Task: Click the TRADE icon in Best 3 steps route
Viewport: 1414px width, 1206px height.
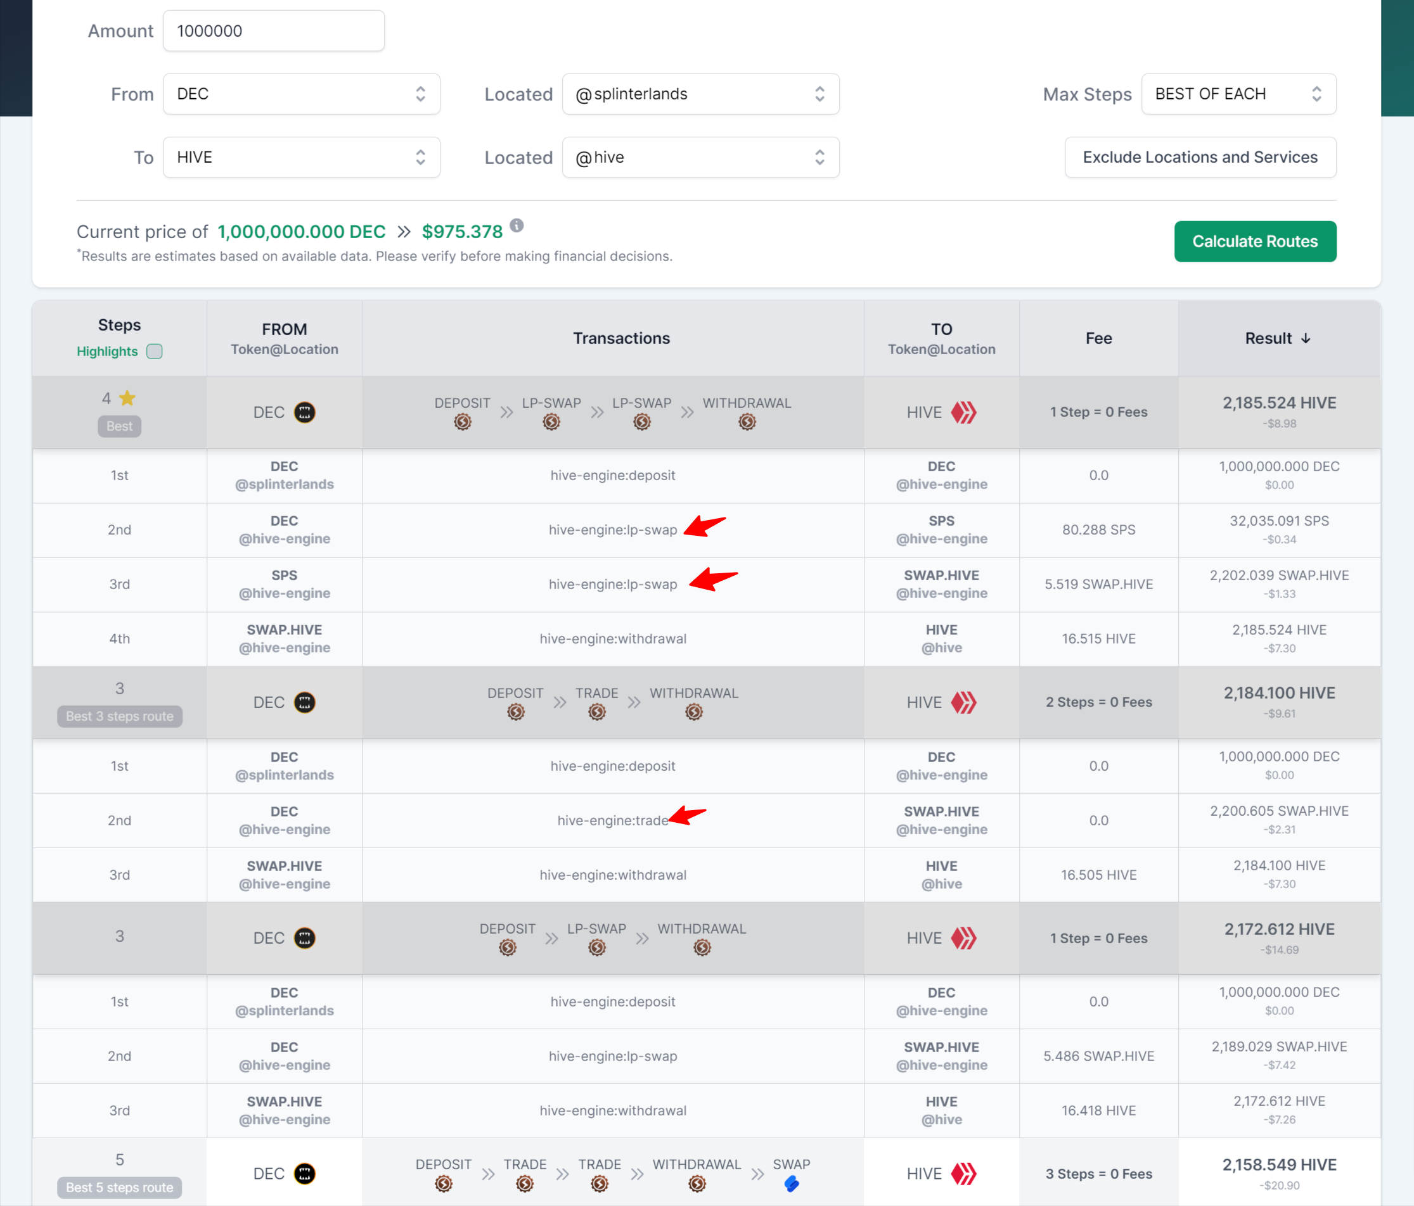Action: pos(597,712)
